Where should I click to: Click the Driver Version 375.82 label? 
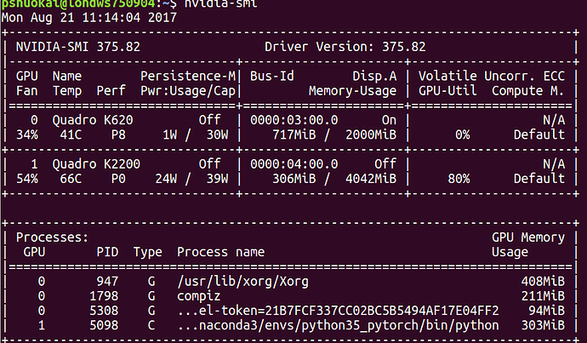click(x=345, y=47)
